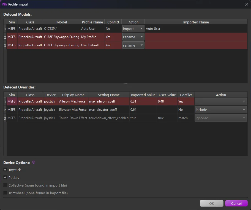Click the Profile Name column header
This screenshot has width=251, height=210.
pos(92,22)
